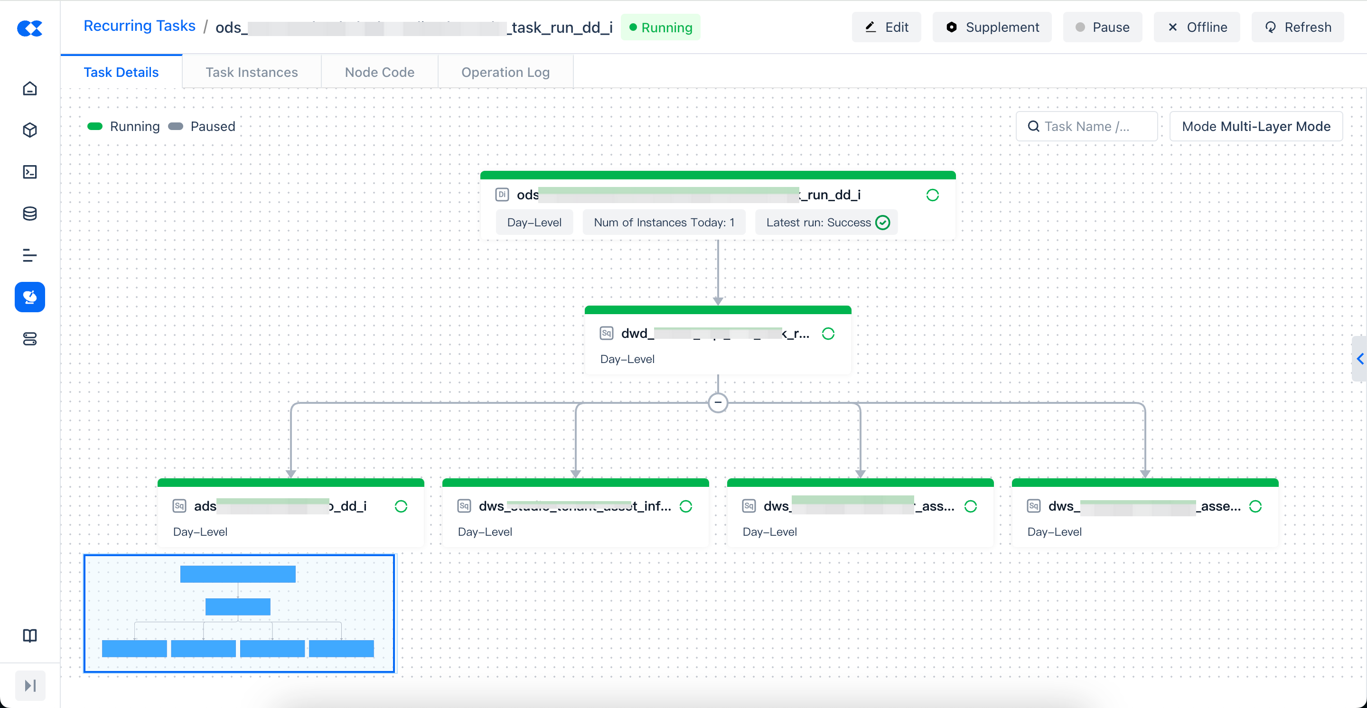The height and width of the screenshot is (708, 1367).
Task: Click the Pause button
Action: [x=1102, y=27]
